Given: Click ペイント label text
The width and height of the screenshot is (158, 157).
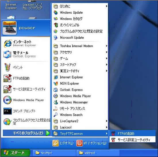Looking at the screenshot, I should (18, 67).
